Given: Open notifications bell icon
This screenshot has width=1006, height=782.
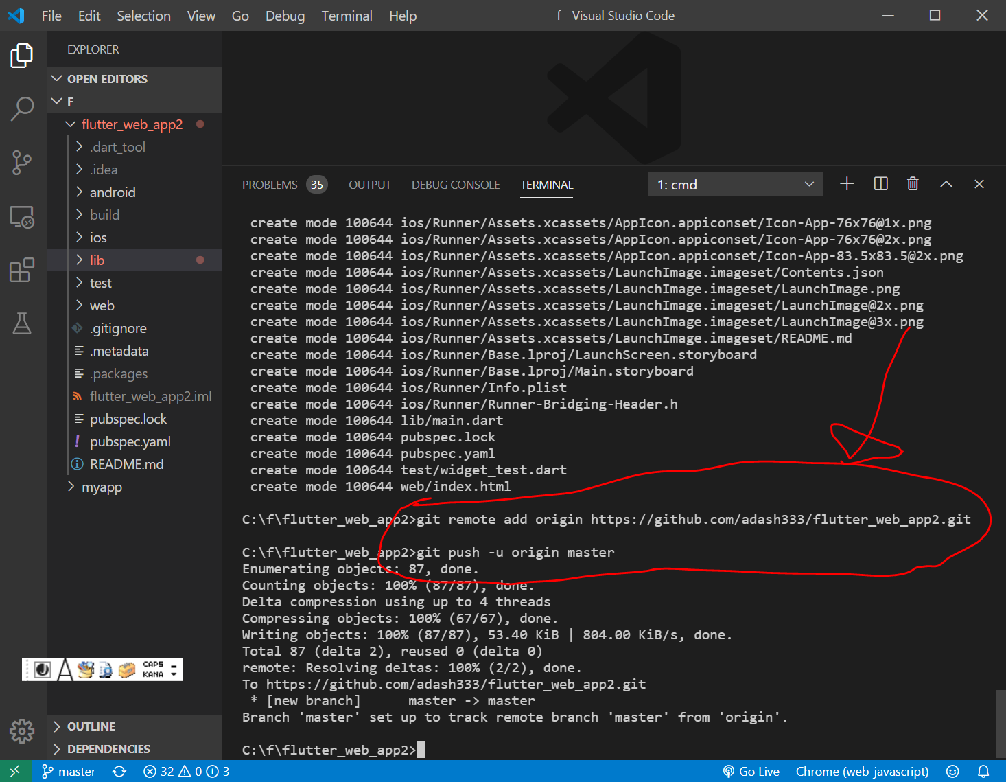Looking at the screenshot, I should (x=983, y=771).
